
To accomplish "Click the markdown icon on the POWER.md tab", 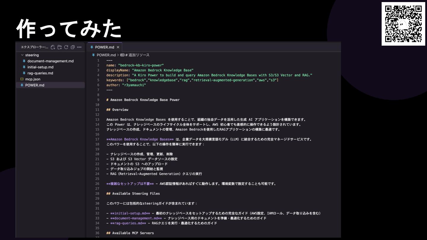I will pos(92,47).
